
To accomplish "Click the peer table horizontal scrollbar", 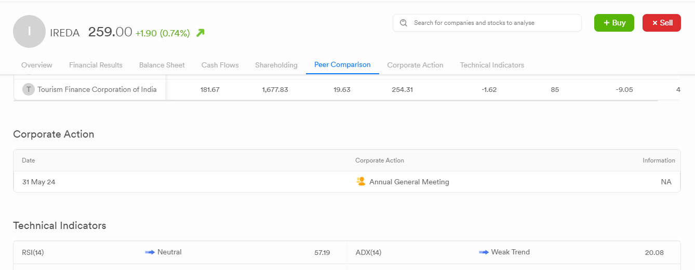I will coord(336,101).
